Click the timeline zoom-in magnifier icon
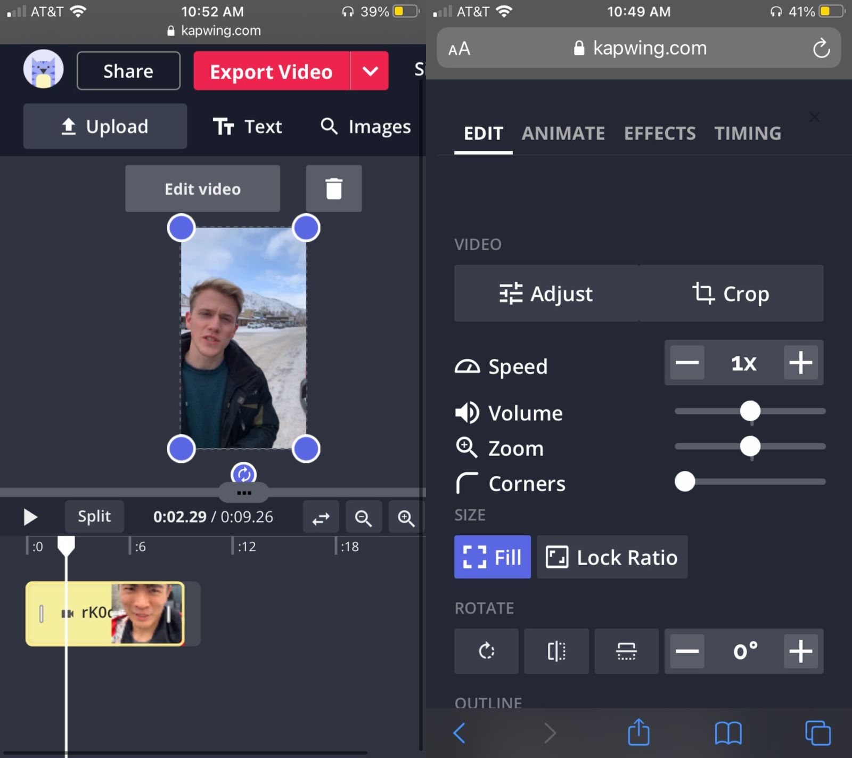Image resolution: width=852 pixels, height=758 pixels. [x=406, y=517]
